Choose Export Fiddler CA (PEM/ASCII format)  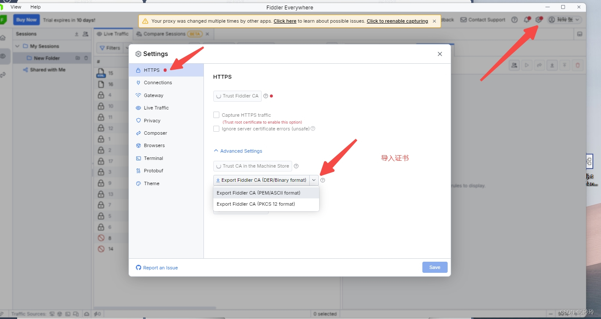pos(266,193)
